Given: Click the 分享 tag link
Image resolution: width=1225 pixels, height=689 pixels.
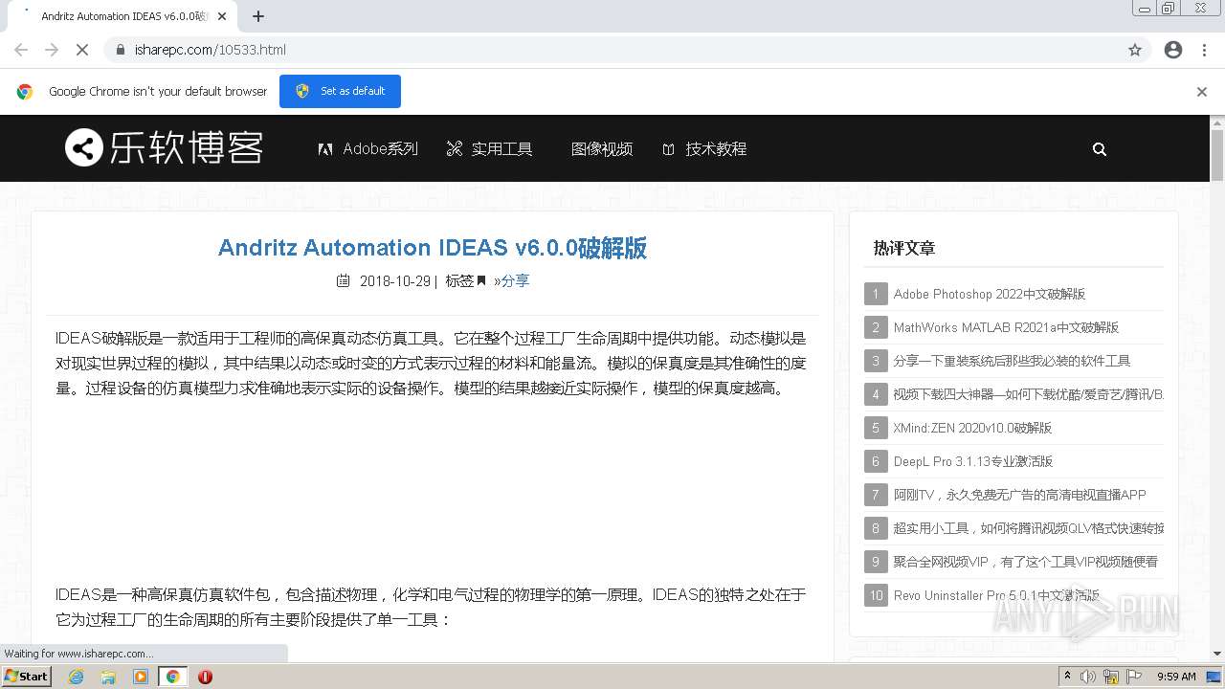Looking at the screenshot, I should click(x=515, y=280).
